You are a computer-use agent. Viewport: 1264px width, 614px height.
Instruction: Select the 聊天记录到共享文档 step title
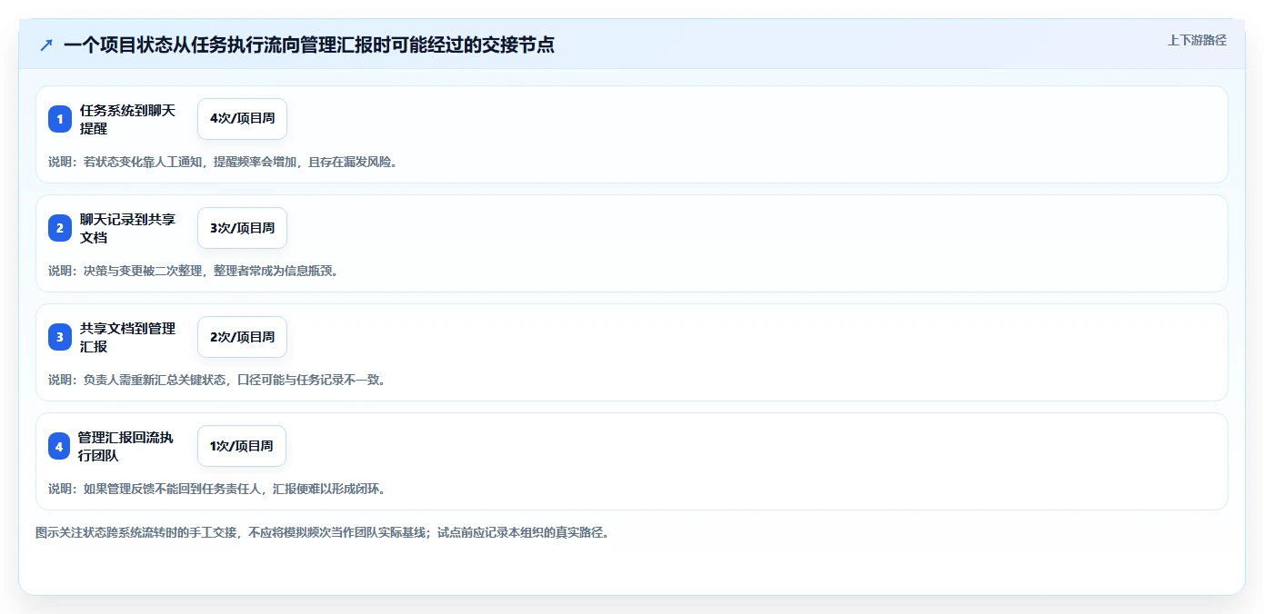click(x=127, y=228)
